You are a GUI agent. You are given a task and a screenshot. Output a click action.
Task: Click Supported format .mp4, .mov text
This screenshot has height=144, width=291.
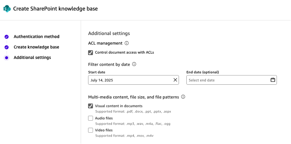(x=124, y=136)
